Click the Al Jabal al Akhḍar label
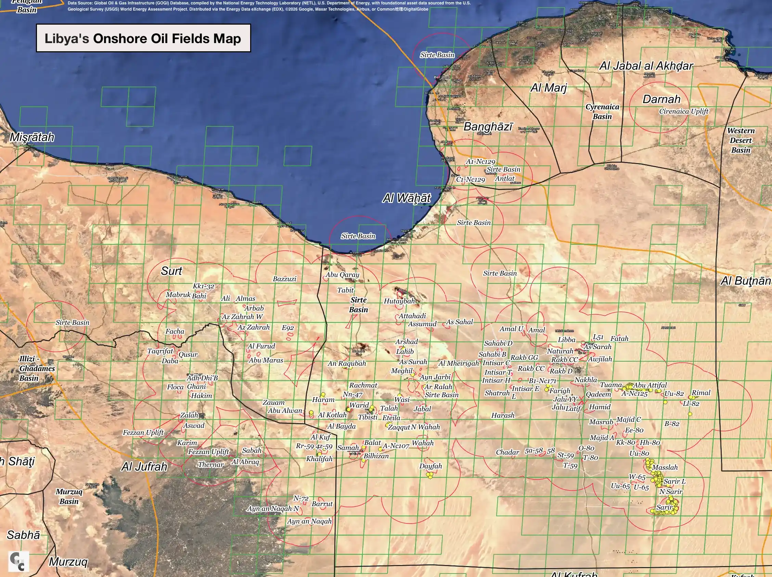The width and height of the screenshot is (772, 577). (646, 66)
